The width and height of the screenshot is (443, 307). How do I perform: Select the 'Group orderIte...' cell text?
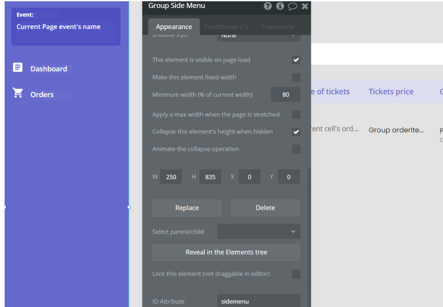pos(396,130)
